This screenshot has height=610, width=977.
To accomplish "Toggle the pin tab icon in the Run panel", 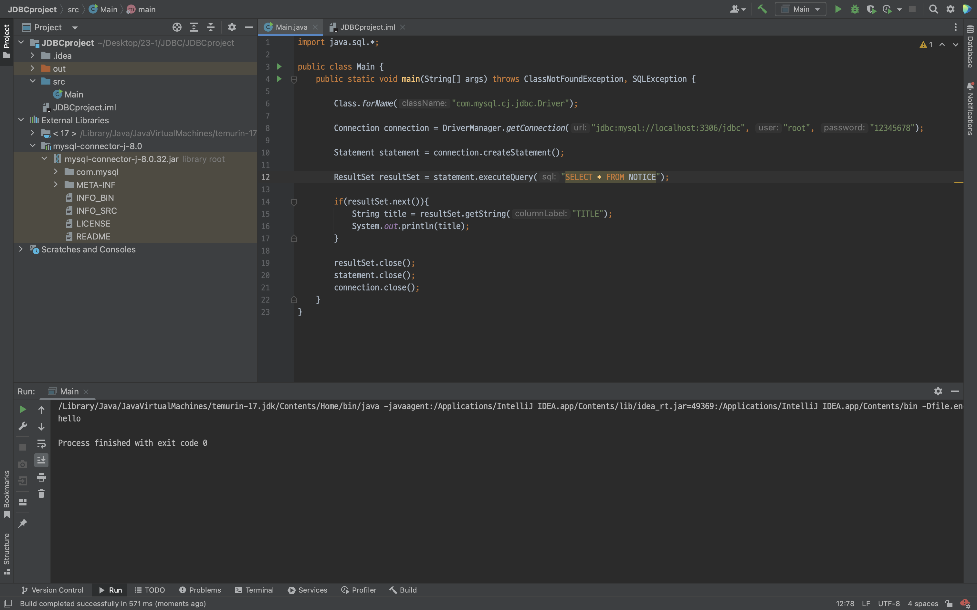I will (23, 523).
